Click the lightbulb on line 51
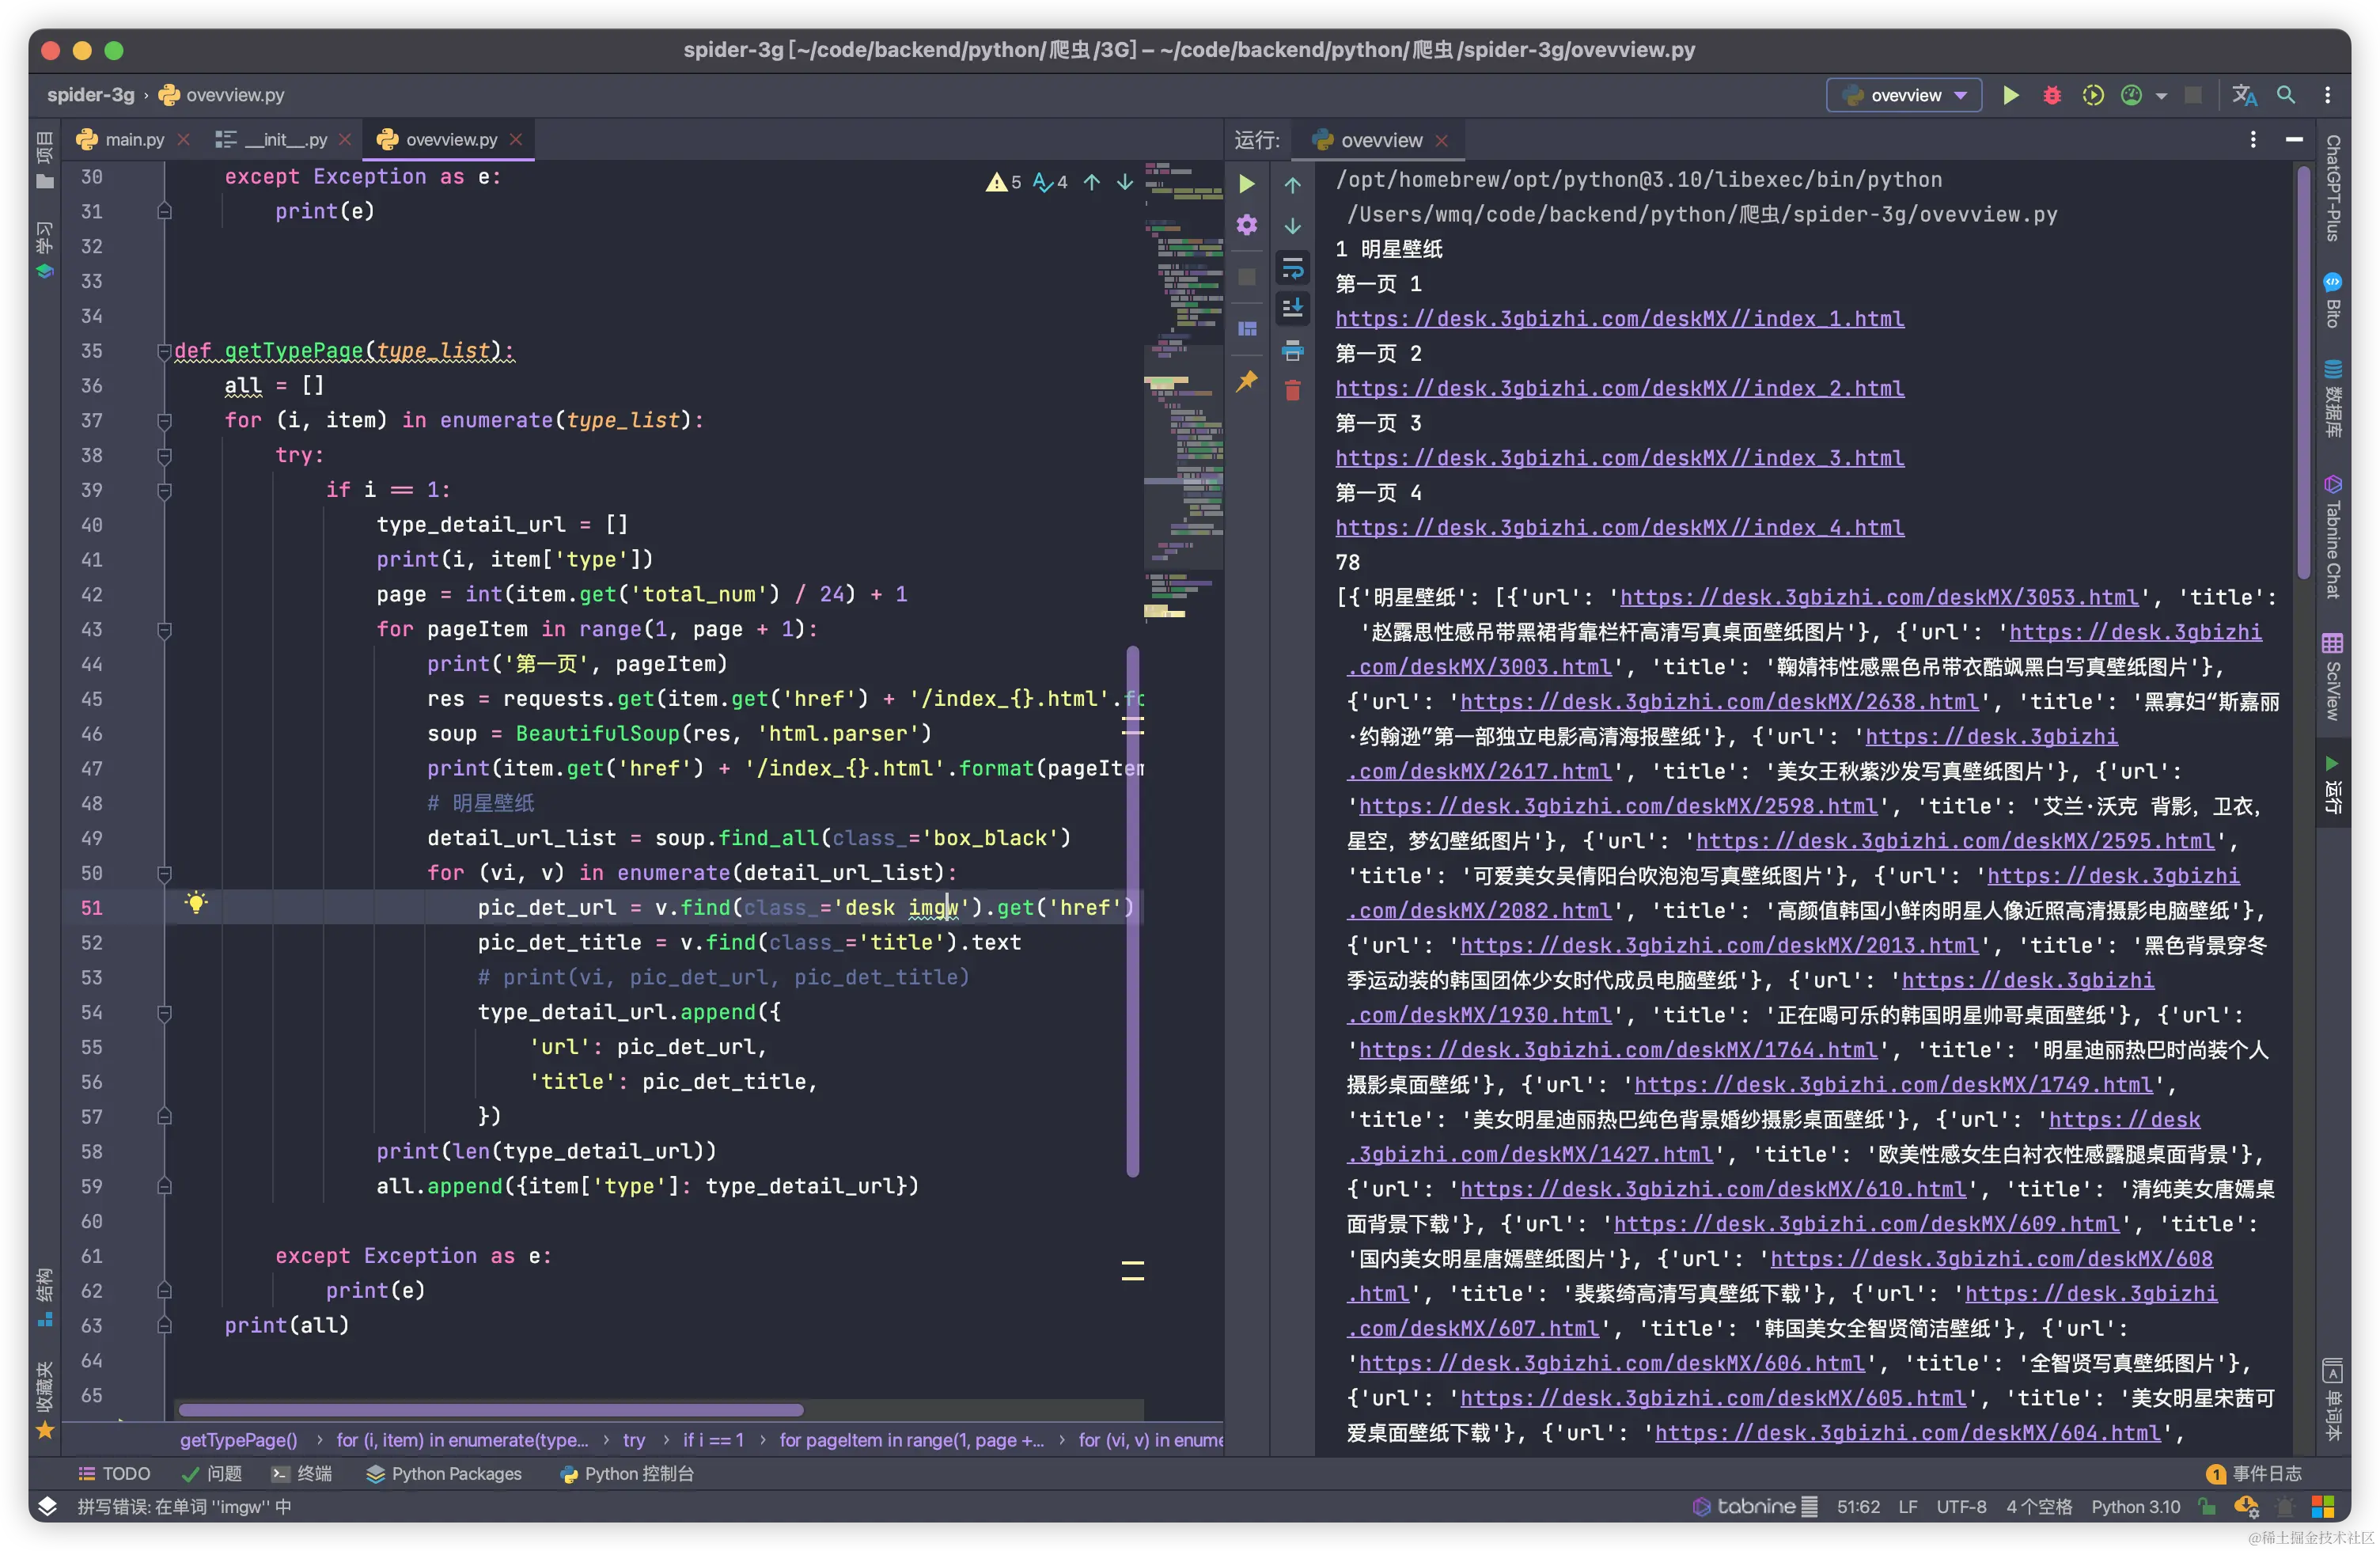Viewport: 2380px width, 1551px height. pyautogui.click(x=196, y=903)
